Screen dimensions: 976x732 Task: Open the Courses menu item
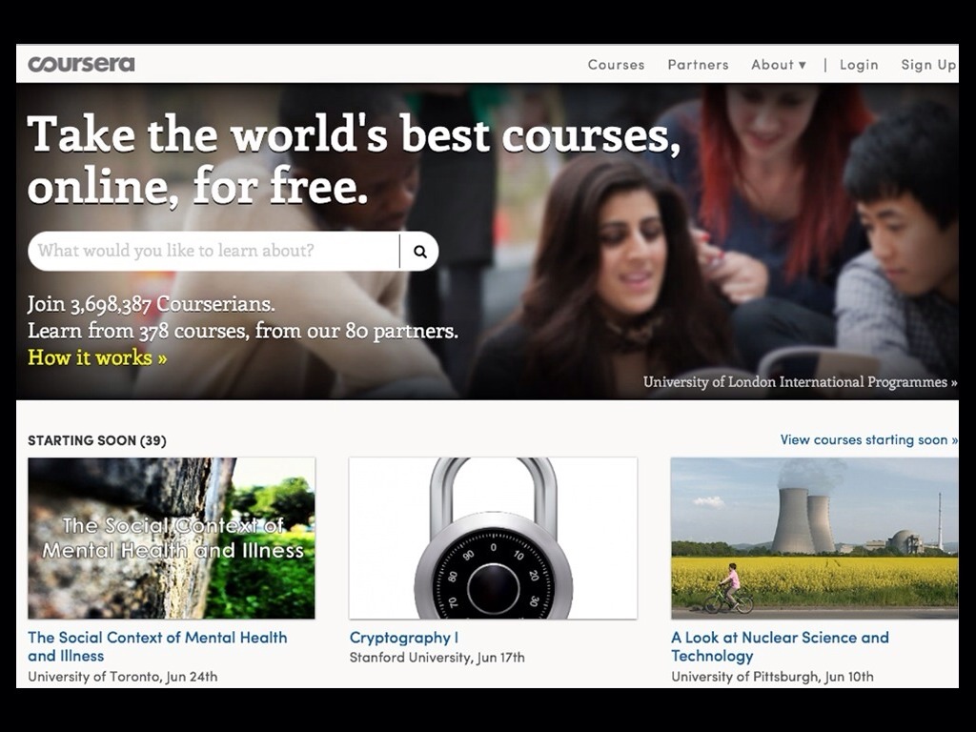tap(616, 65)
